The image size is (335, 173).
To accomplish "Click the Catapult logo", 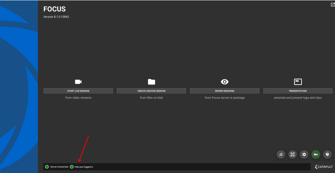I will tap(324, 167).
